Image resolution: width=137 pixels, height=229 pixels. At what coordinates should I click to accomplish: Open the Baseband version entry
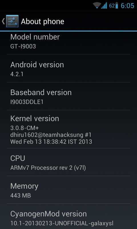click(68, 96)
